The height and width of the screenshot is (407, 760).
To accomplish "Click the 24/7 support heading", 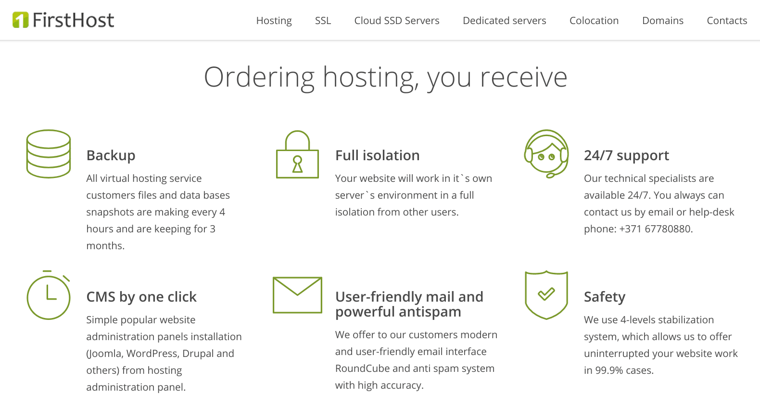I will [x=626, y=155].
